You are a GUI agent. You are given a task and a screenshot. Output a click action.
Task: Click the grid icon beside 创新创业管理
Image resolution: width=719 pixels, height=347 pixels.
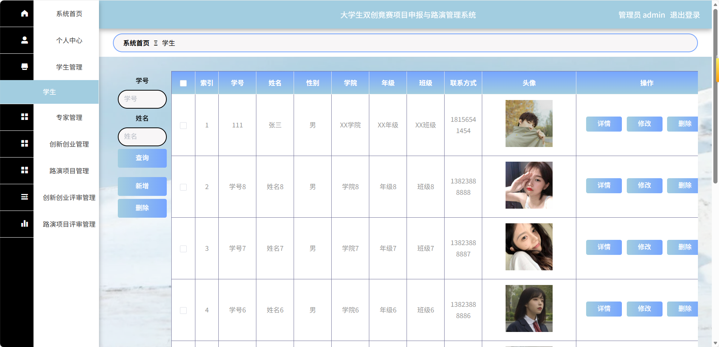[24, 144]
